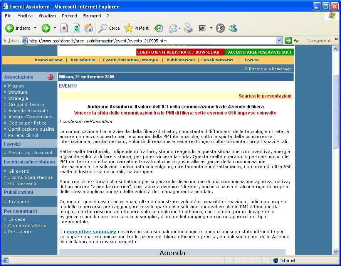Click the Stop page loading icon

[x=64, y=28]
